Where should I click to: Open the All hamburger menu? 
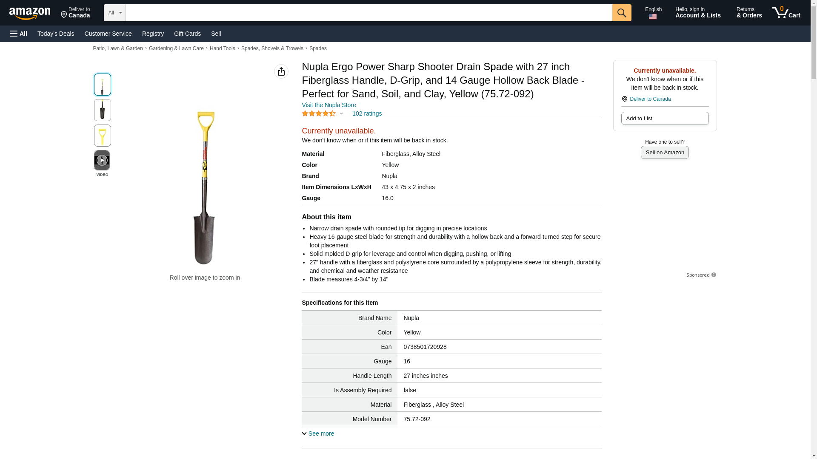click(19, 34)
